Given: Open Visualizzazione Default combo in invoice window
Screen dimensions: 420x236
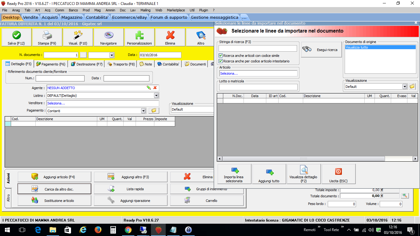Looking at the screenshot, I should (192, 109).
